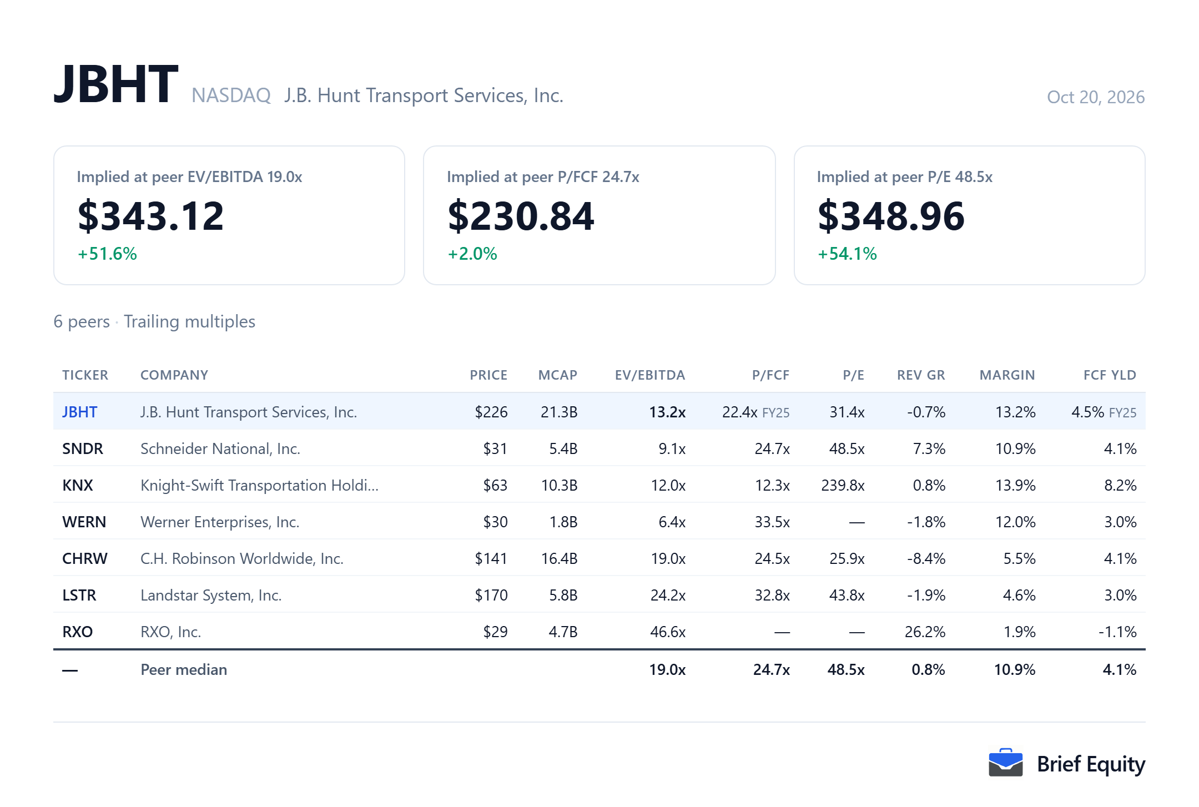Click the REV GR column header
1199x807 pixels.
tap(921, 375)
